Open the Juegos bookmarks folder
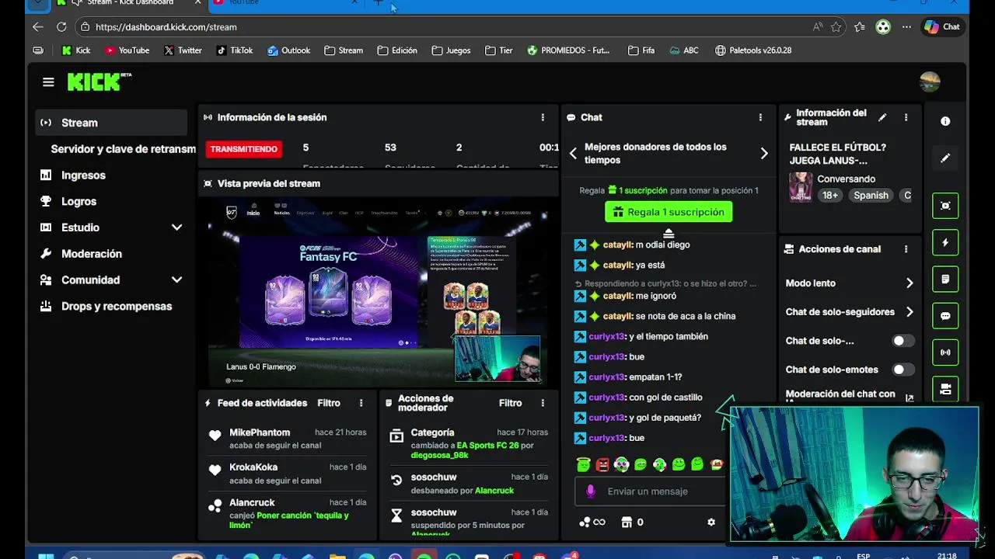 pos(451,50)
